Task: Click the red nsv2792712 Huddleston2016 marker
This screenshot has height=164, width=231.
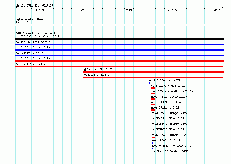Action: click(x=153, y=94)
